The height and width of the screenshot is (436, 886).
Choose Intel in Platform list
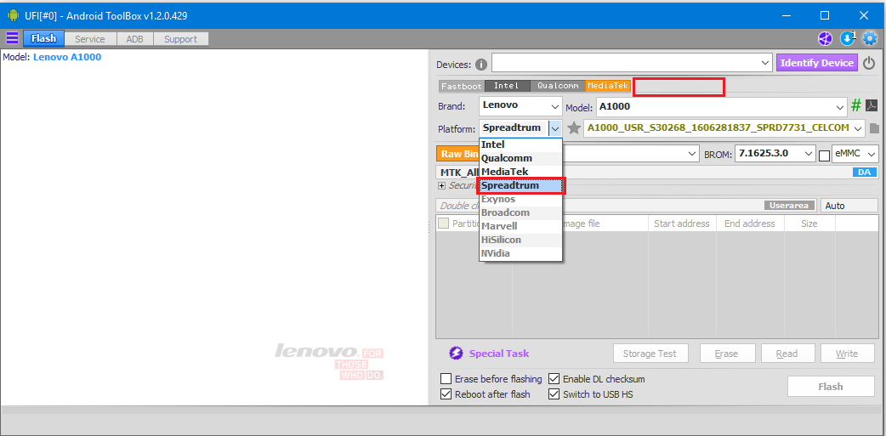pyautogui.click(x=520, y=144)
